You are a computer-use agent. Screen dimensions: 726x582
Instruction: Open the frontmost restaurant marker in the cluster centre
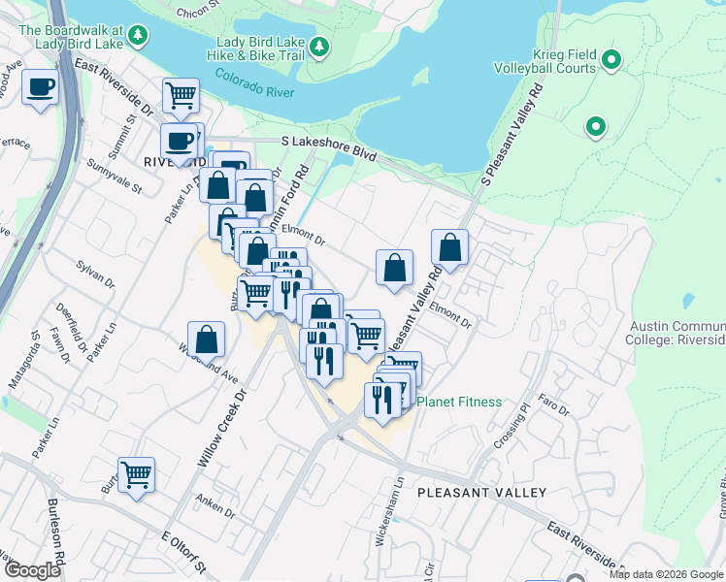coord(324,364)
